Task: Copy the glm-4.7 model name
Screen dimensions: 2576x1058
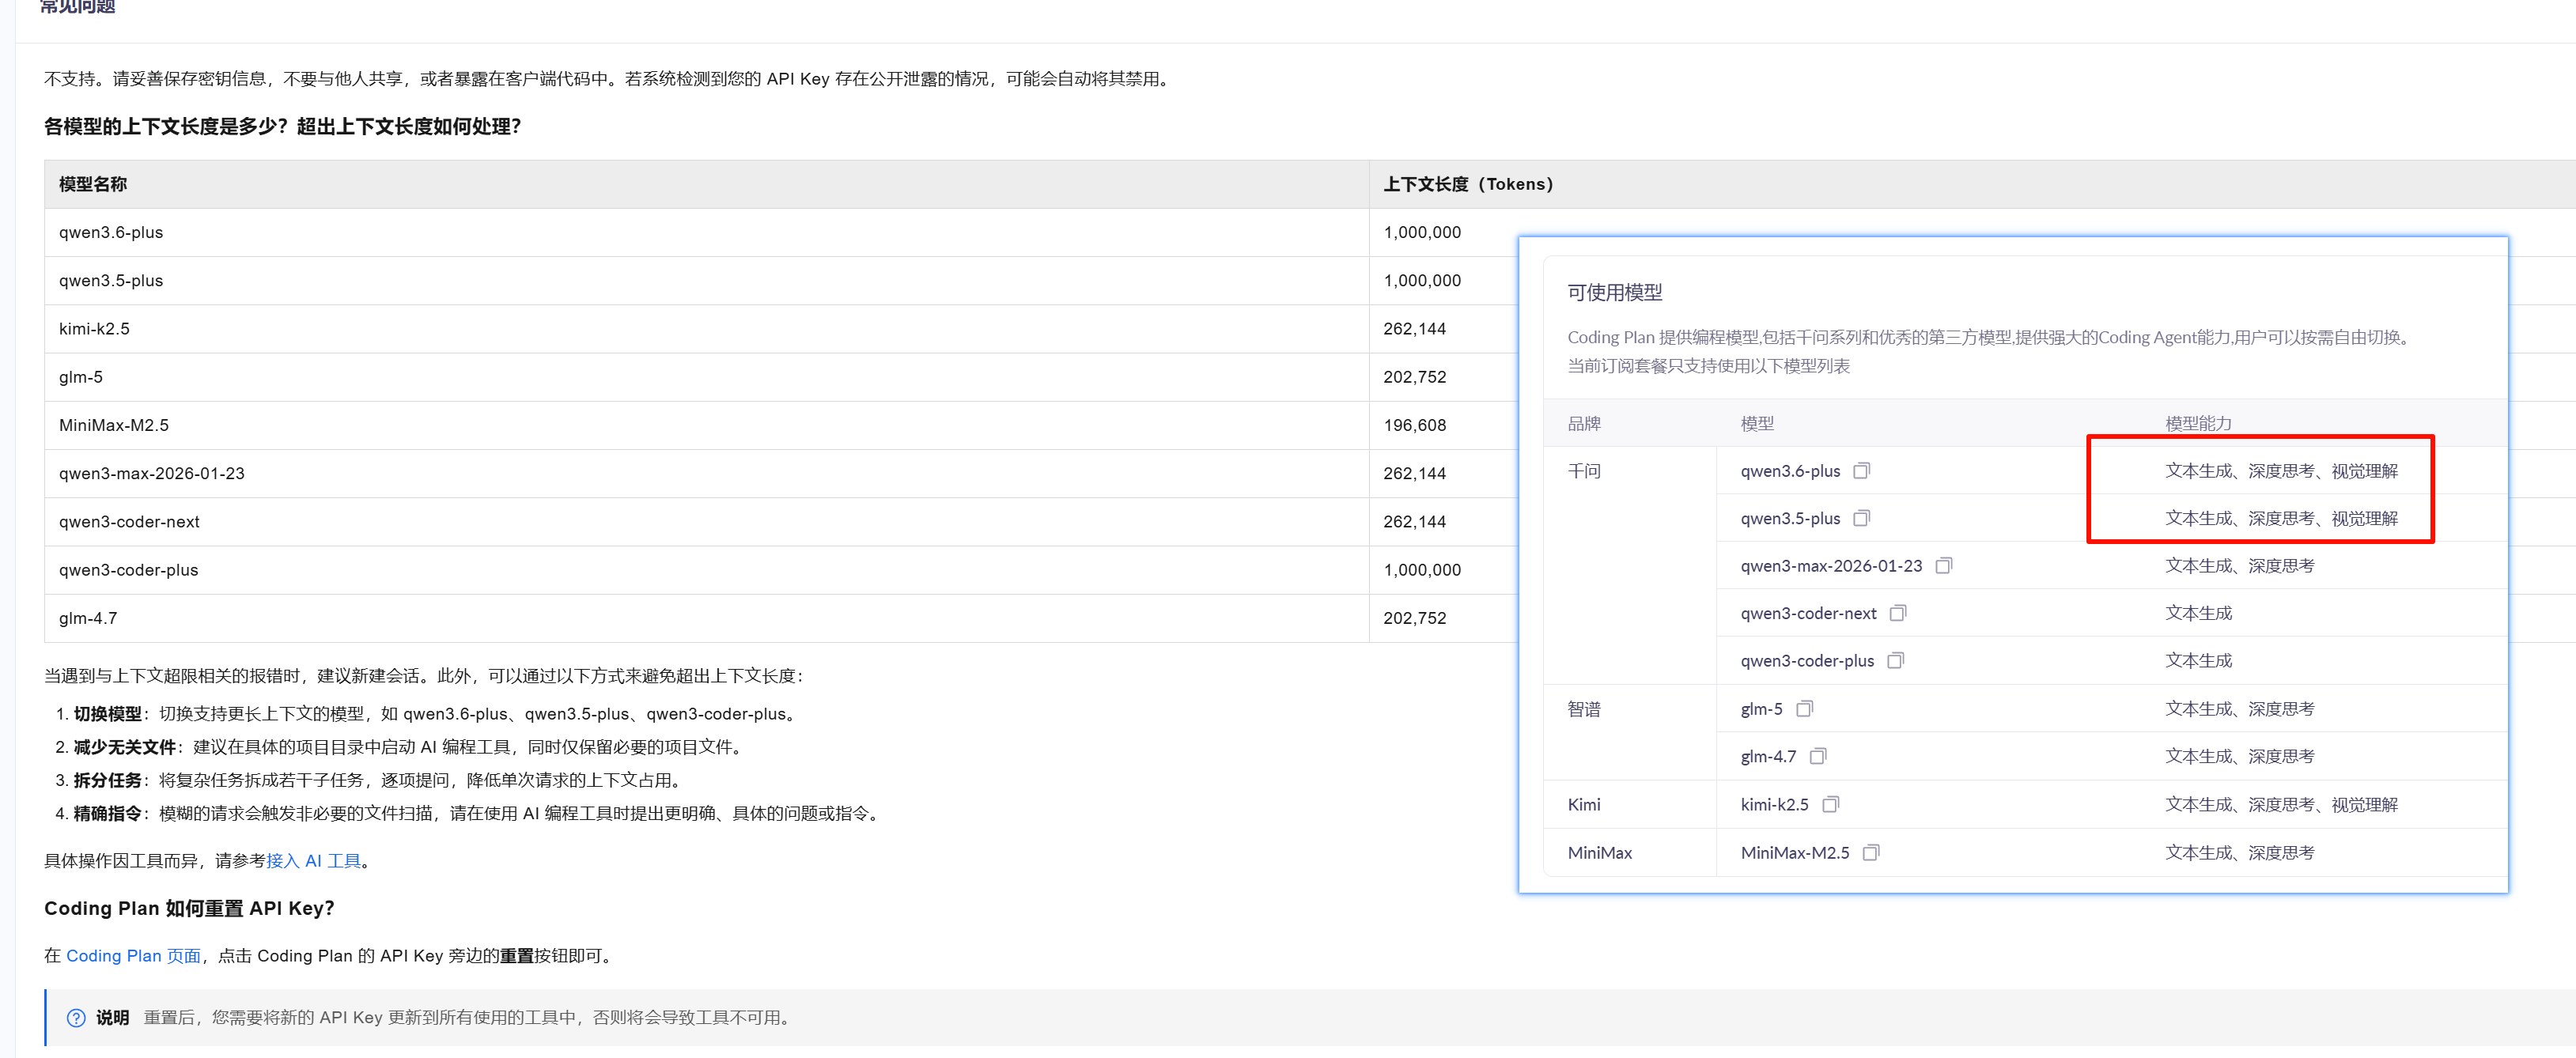Action: tap(1818, 756)
